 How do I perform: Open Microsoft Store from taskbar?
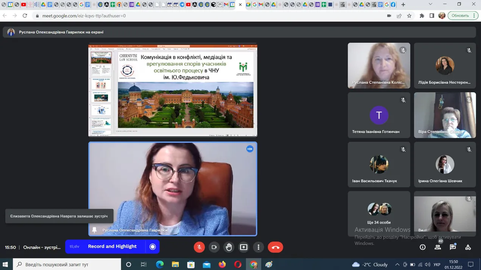click(191, 264)
